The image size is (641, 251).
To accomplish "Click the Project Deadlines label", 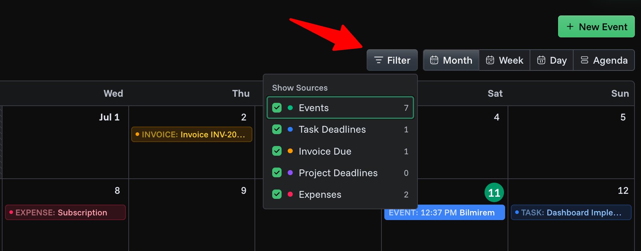I will (338, 173).
